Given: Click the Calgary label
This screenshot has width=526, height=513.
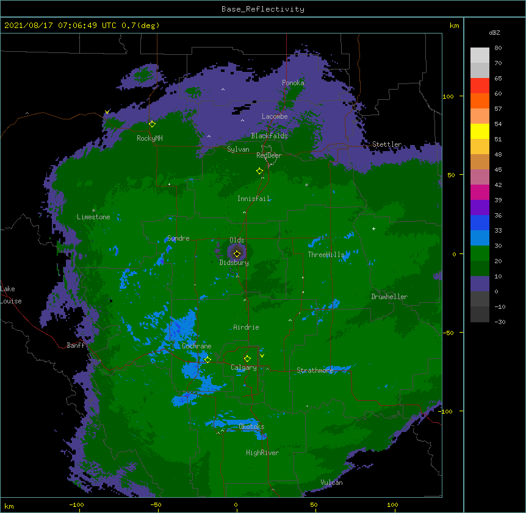Looking at the screenshot, I should coord(243,367).
